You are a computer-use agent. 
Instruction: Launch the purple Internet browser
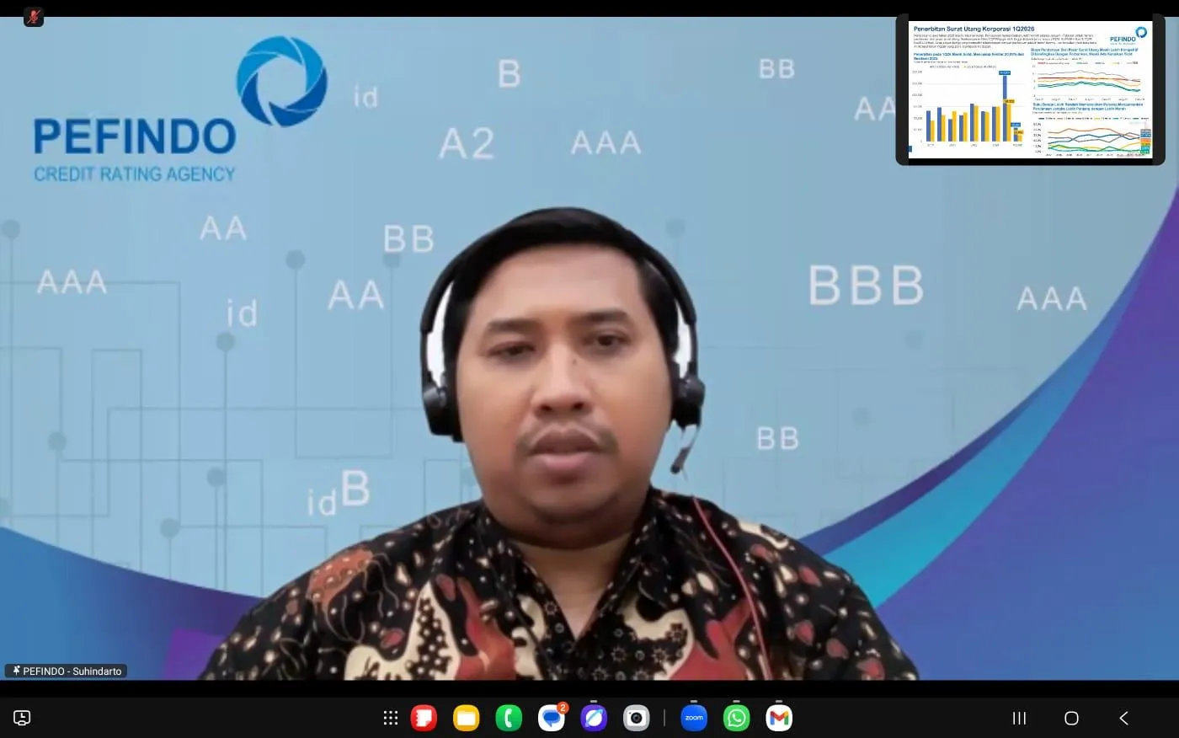point(594,718)
